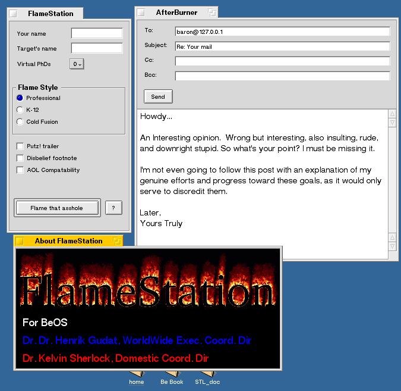The width and height of the screenshot is (401, 391).
Task: Click the To address field
Action: point(282,32)
